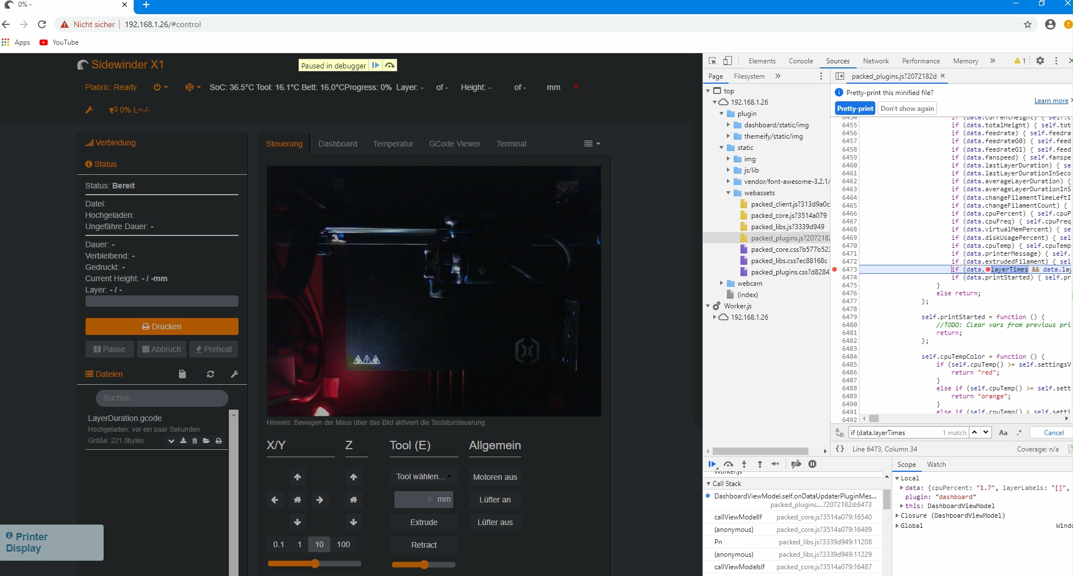This screenshot has width=1073, height=576.
Task: Open OctoPrint settings via the wrench icon
Action: coord(89,110)
